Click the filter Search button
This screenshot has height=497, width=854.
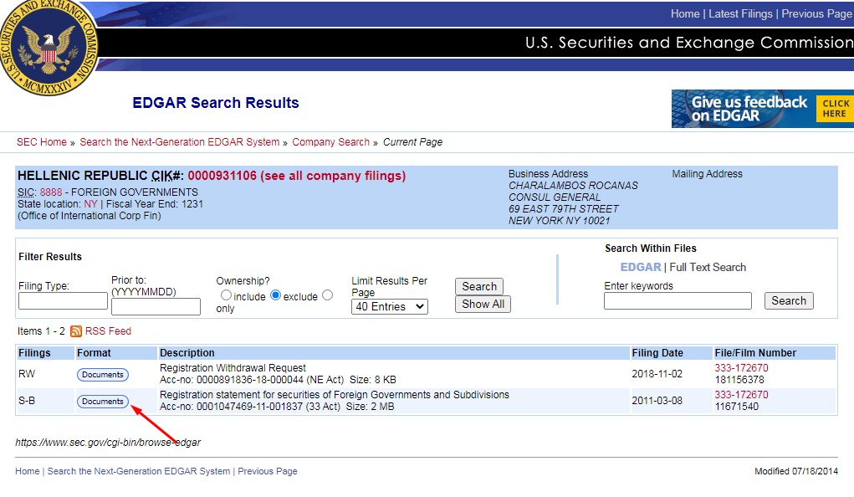click(479, 287)
